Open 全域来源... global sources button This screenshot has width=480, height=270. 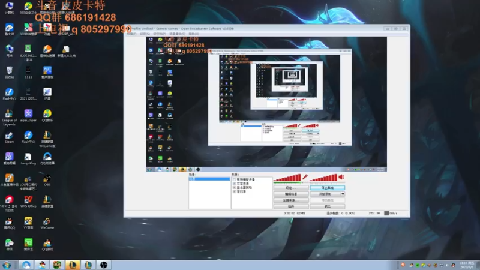(291, 200)
